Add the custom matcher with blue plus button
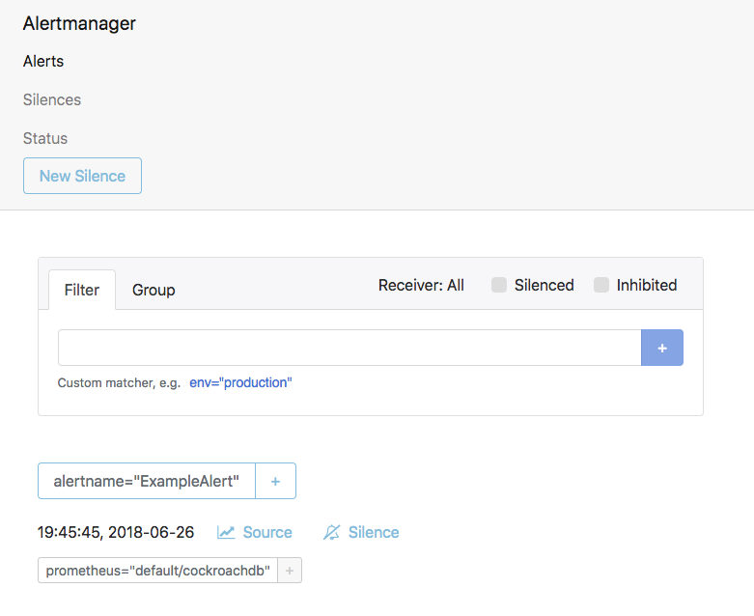 click(x=662, y=348)
